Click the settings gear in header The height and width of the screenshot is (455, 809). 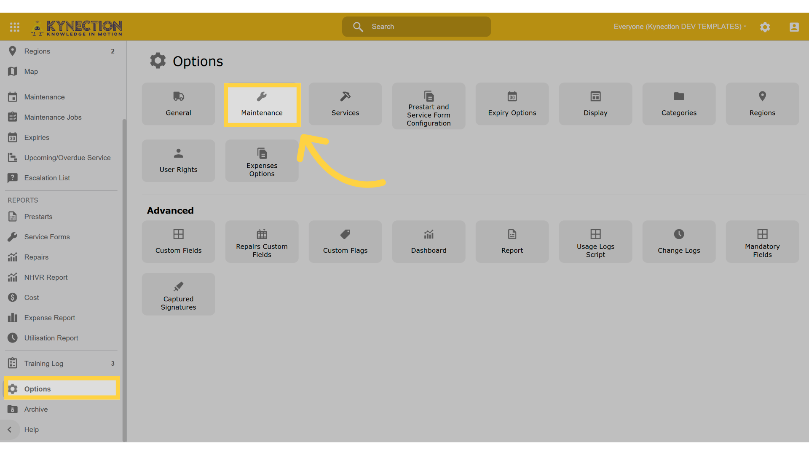(765, 27)
